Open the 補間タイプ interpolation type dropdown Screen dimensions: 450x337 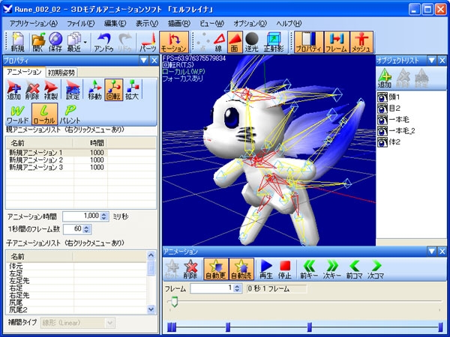[110, 324]
